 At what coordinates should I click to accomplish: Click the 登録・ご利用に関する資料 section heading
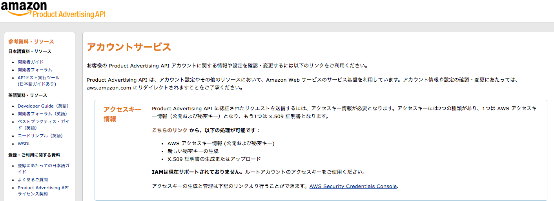click(34, 155)
